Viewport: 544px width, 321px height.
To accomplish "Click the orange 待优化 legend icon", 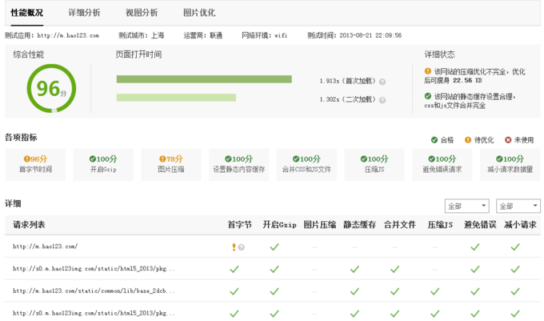I will pos(468,140).
